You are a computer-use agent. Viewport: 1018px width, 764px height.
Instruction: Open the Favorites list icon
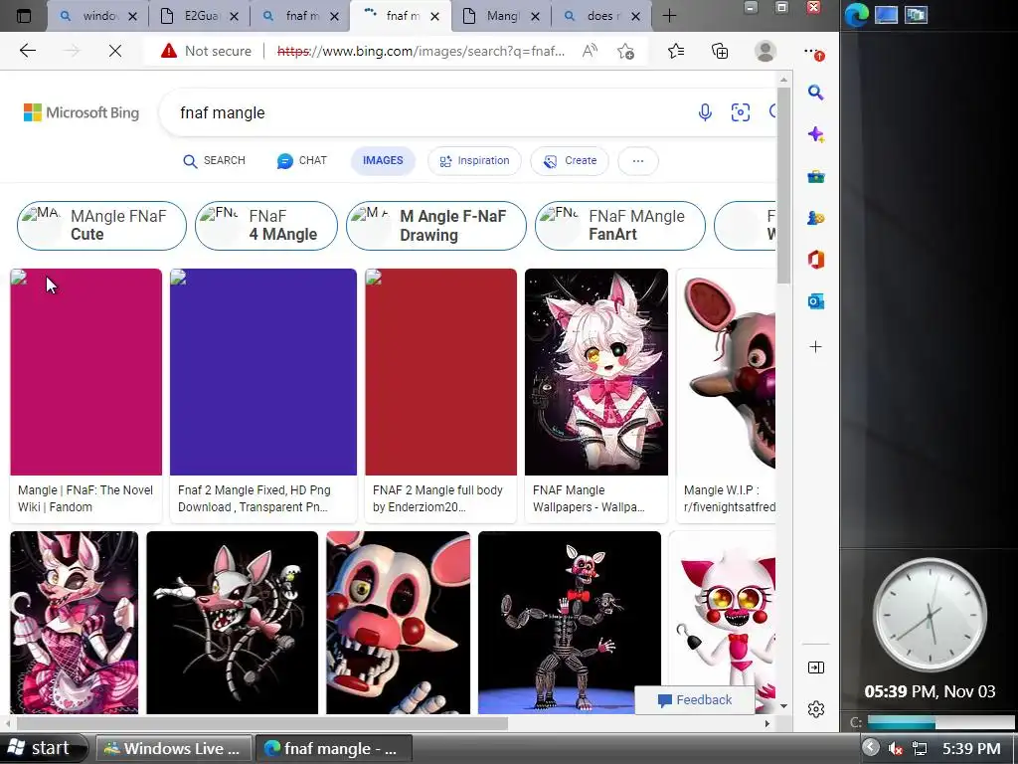(x=676, y=51)
